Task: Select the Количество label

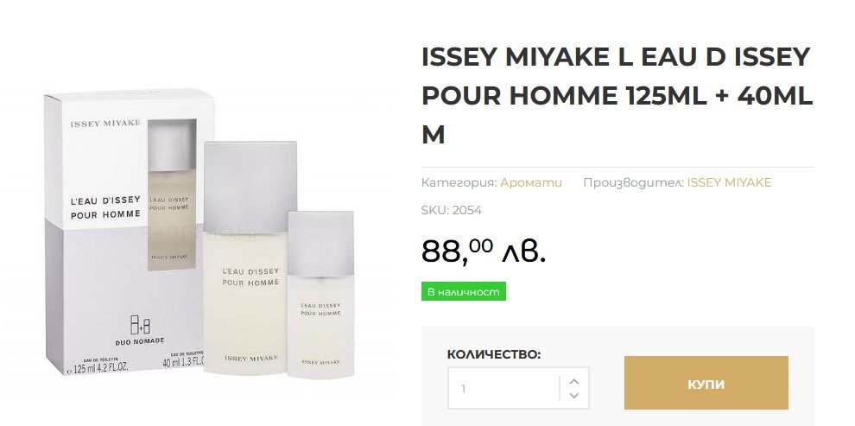Action: (494, 354)
